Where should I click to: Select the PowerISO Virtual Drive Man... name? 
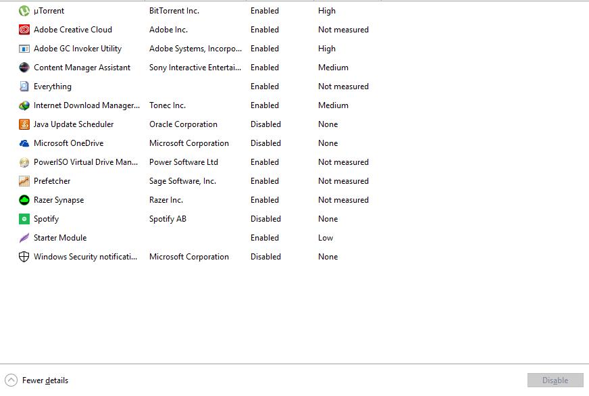pos(86,162)
